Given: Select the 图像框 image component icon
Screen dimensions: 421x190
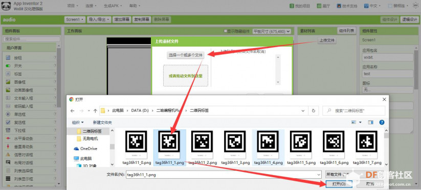Looking at the screenshot, I should pos(8,82).
